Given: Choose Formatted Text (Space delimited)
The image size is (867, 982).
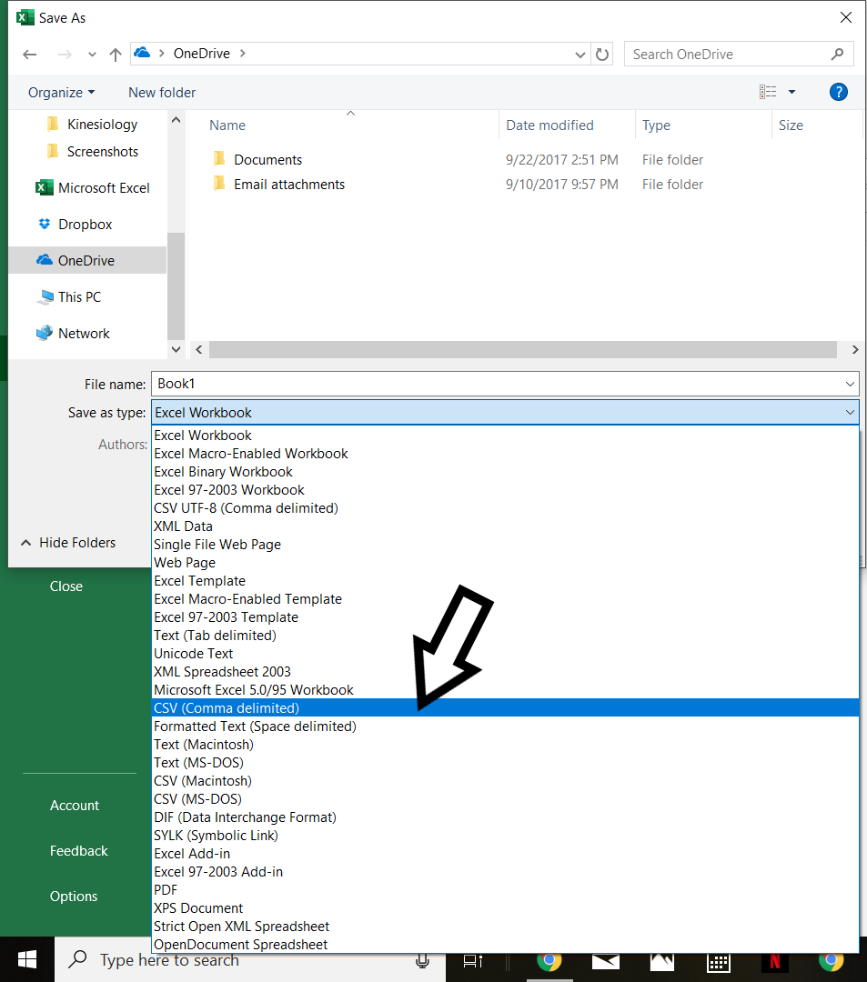Looking at the screenshot, I should [505, 726].
